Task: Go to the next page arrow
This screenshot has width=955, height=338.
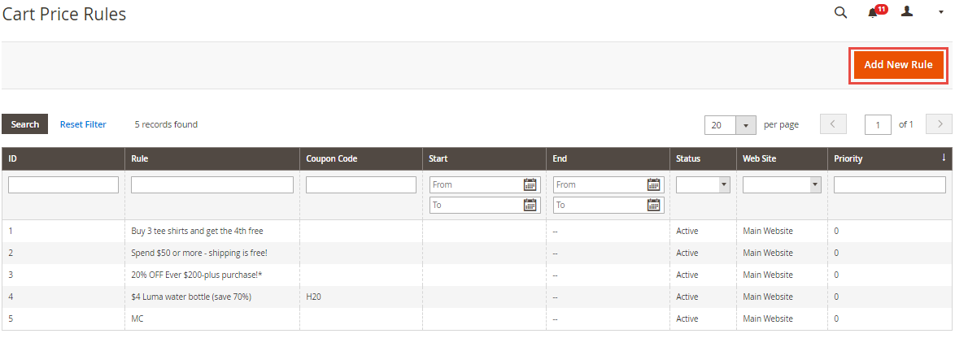Action: [x=939, y=124]
